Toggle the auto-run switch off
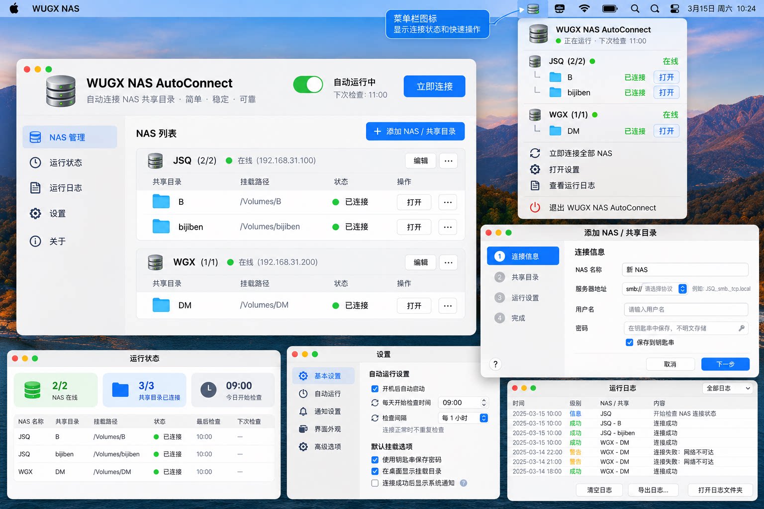Viewport: 764px width, 509px height. click(308, 85)
